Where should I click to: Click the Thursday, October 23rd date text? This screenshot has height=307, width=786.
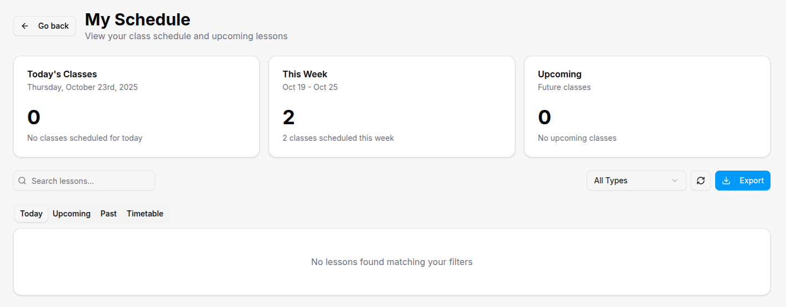tap(82, 87)
